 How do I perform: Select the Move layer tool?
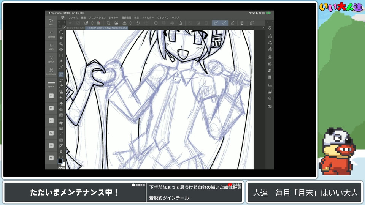pyautogui.click(x=61, y=49)
